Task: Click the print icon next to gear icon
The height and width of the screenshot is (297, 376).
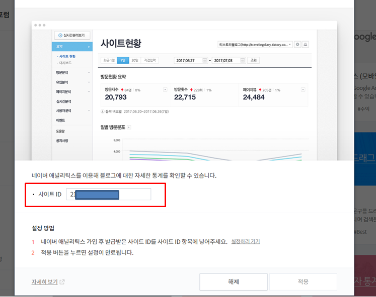Action: [x=305, y=45]
